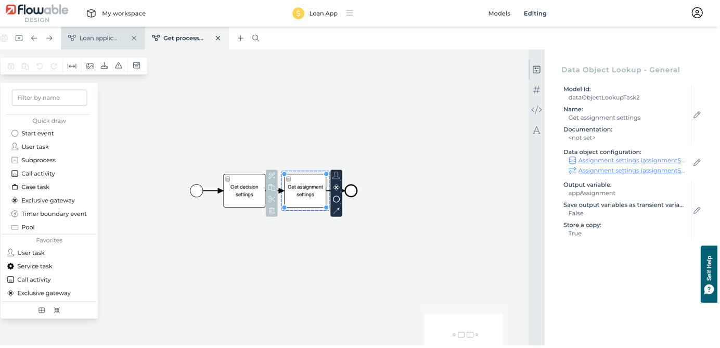This screenshot has height=348, width=720.
Task: Click the magic wand icon beside selected task
Action: (272, 176)
